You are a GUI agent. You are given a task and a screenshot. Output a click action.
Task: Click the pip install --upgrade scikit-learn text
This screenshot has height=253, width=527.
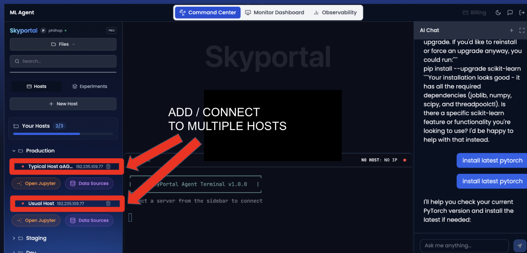(x=472, y=69)
